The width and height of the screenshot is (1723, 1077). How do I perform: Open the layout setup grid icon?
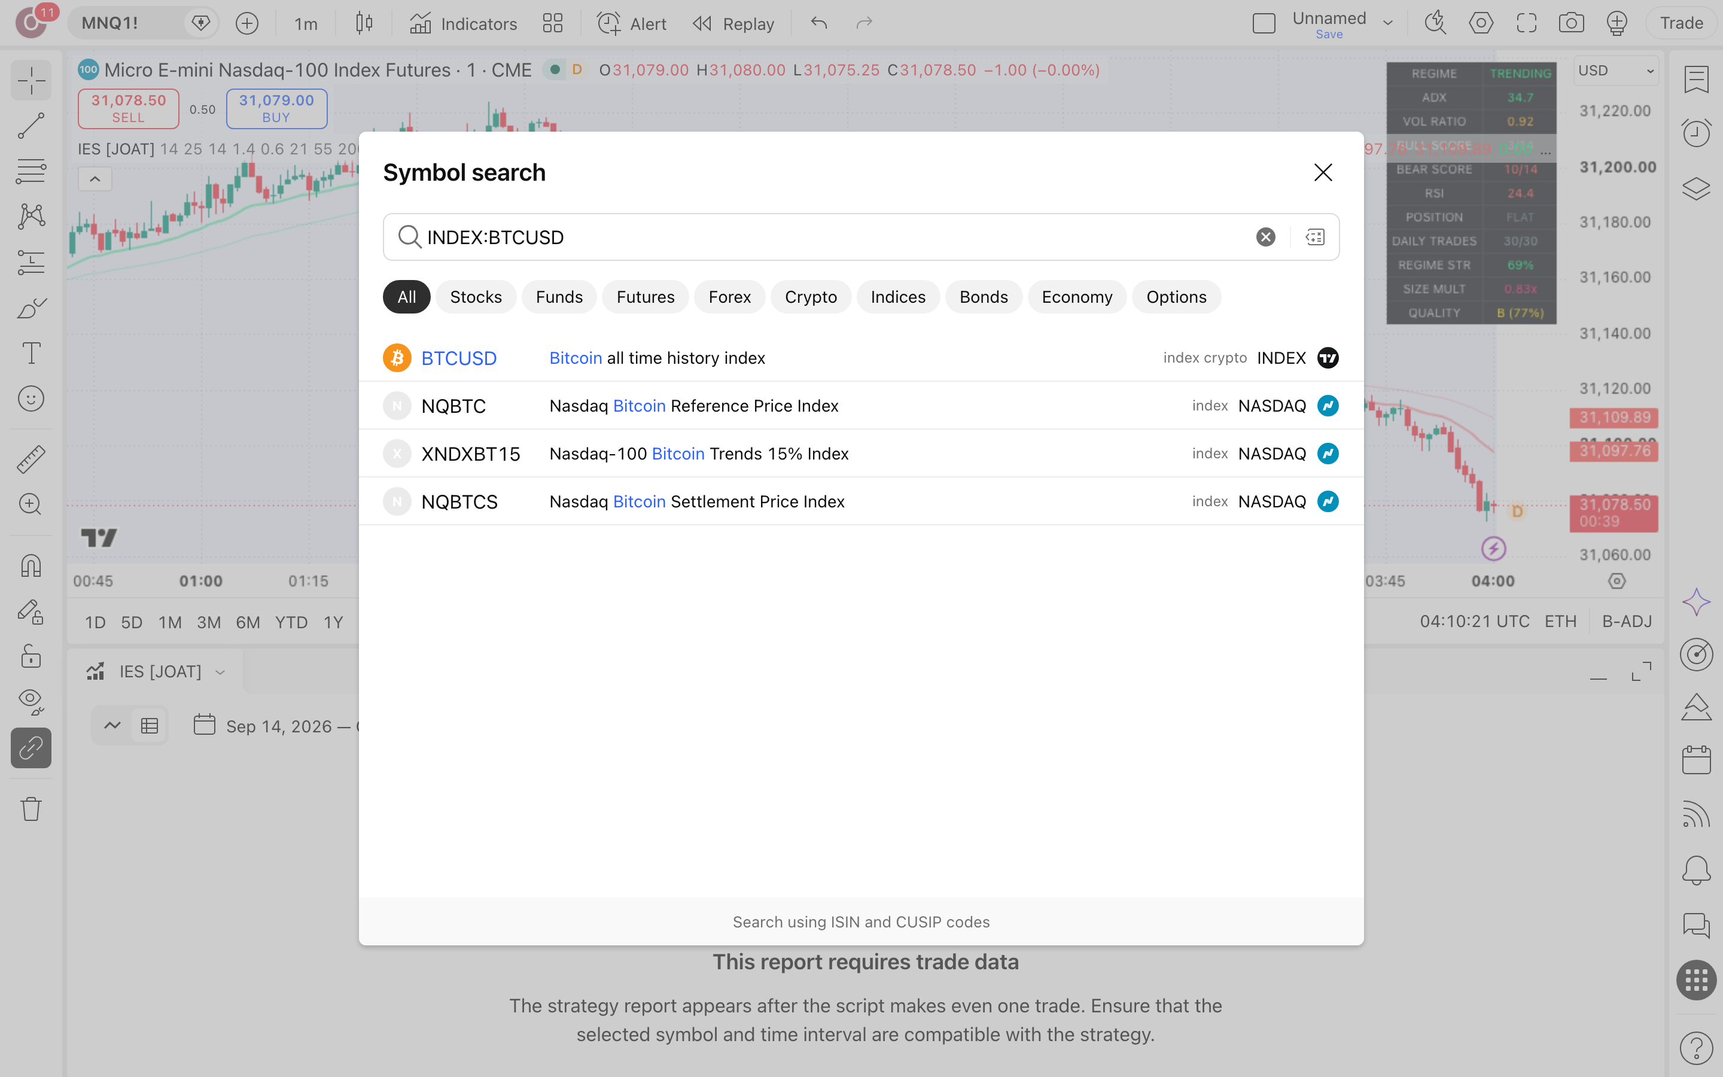click(x=553, y=23)
